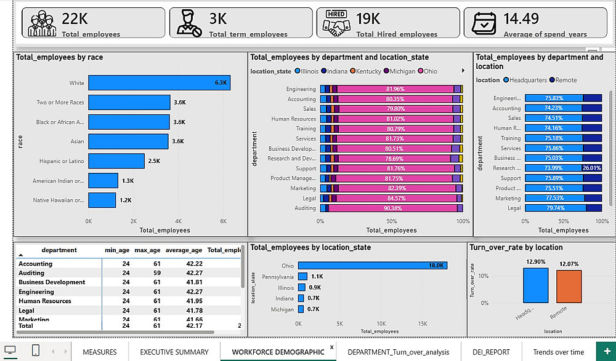
Task: Click the total employees group icon
Action: tap(42, 23)
